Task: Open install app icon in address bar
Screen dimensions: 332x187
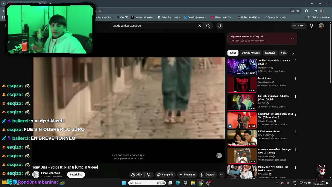Action: tap(292, 11)
